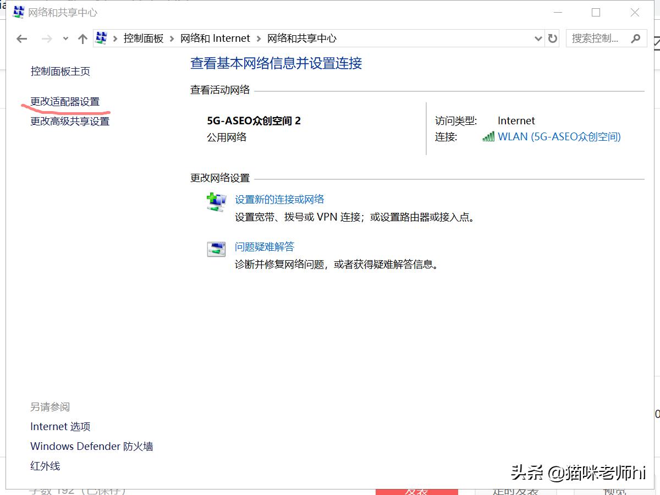Viewport: 660px width, 495px height.
Task: Click the up arrow to parent folder
Action: click(82, 38)
